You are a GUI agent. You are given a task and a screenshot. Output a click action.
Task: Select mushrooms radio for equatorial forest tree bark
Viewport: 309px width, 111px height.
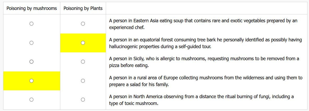pos(31,43)
